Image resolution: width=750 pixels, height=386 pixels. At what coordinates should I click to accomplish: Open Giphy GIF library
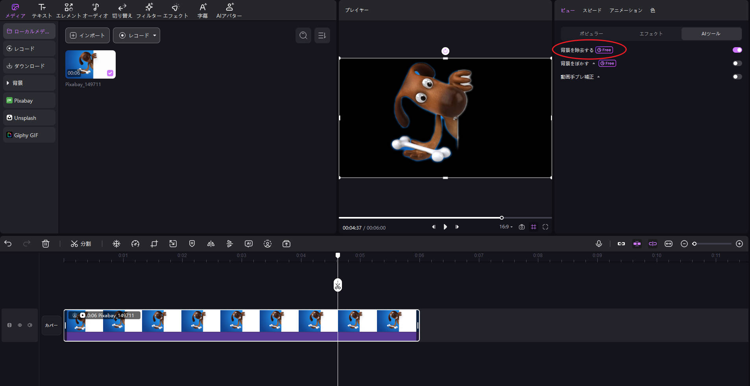tap(29, 135)
